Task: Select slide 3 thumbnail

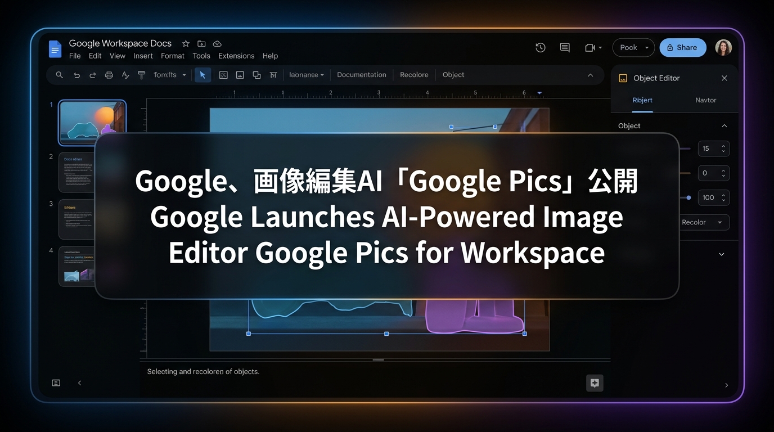Action: (78, 219)
